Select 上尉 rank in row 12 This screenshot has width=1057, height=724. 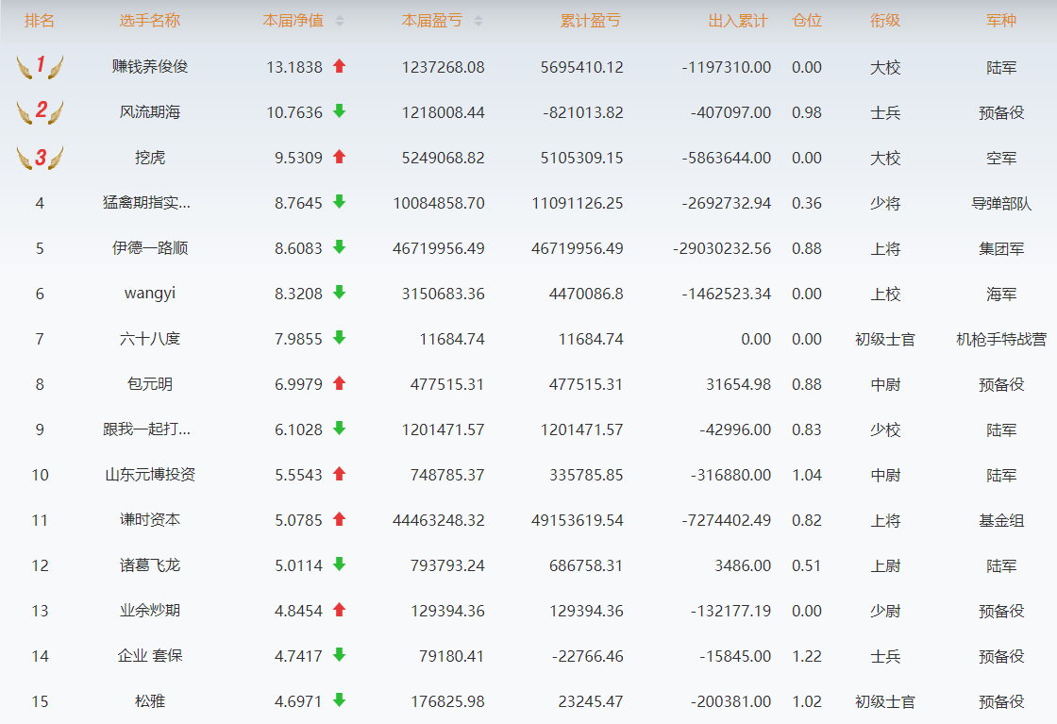pos(885,565)
